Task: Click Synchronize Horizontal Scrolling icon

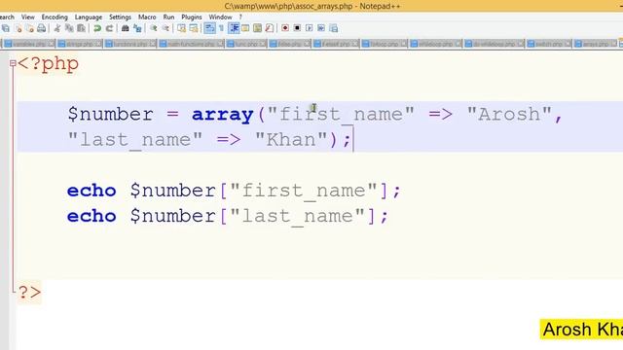Action: pyautogui.click(x=194, y=28)
